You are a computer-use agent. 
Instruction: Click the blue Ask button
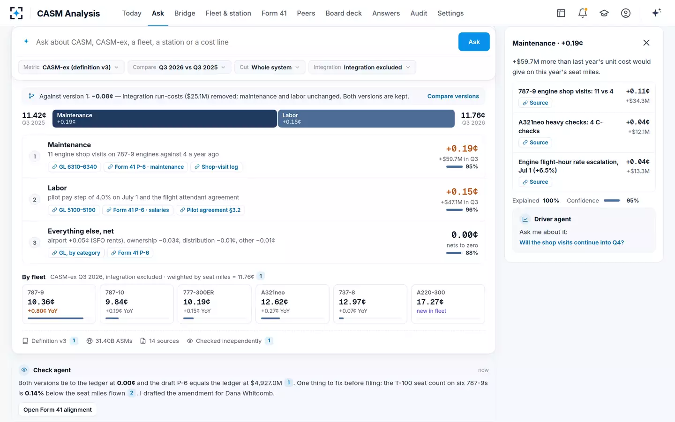pos(474,42)
